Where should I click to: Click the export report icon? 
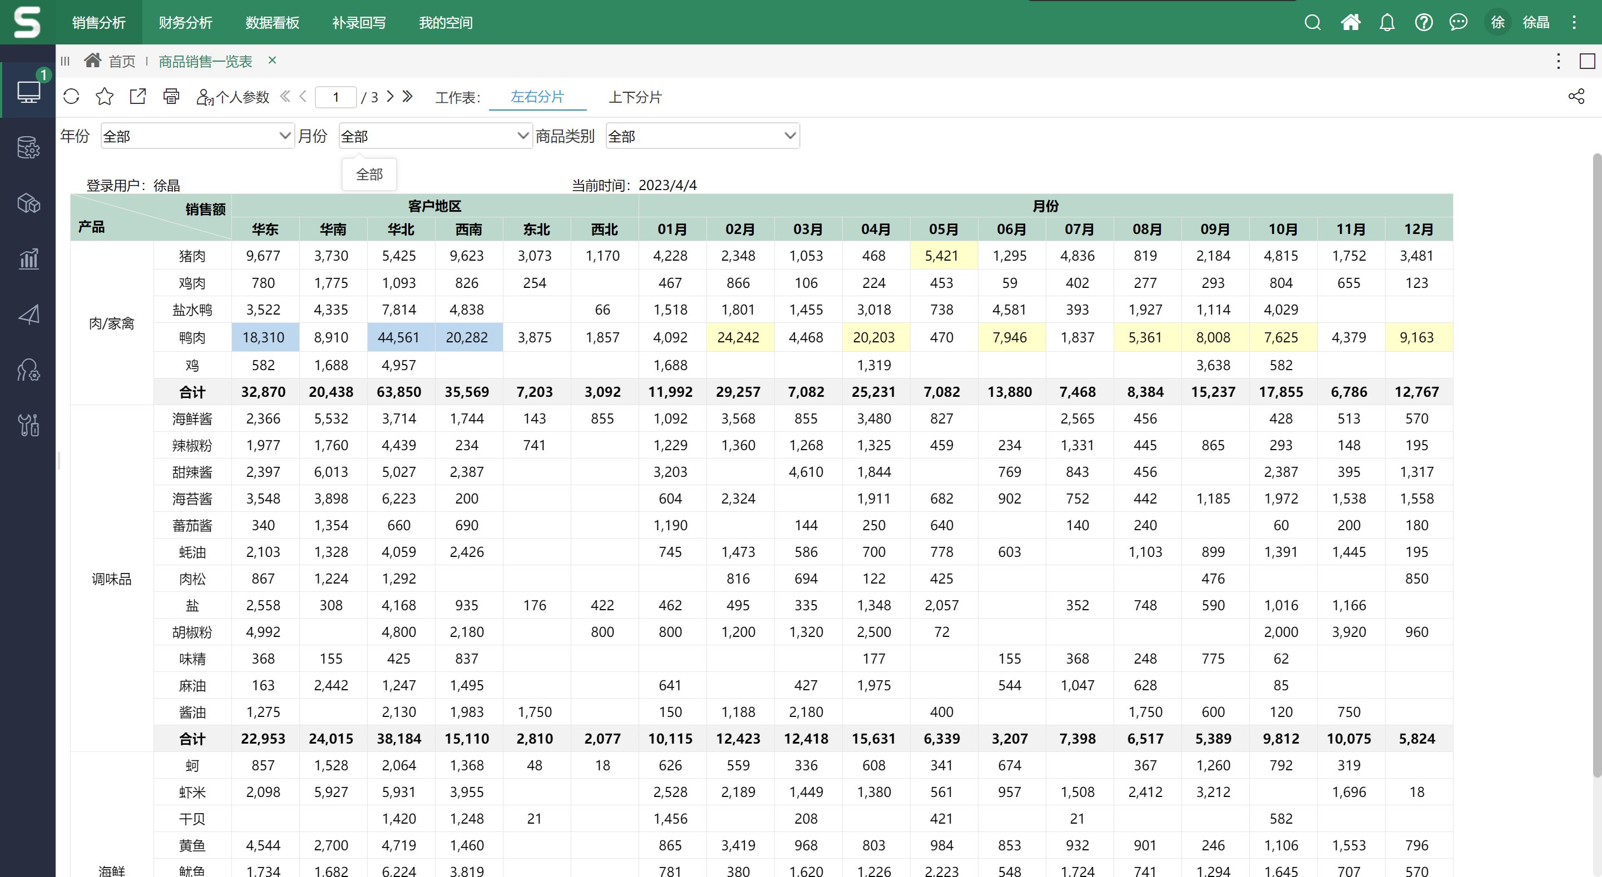pos(137,96)
